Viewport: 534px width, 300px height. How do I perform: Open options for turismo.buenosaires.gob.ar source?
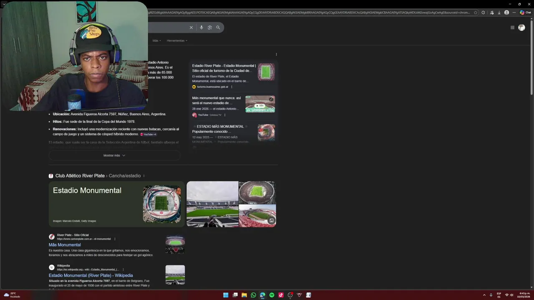coord(232,87)
